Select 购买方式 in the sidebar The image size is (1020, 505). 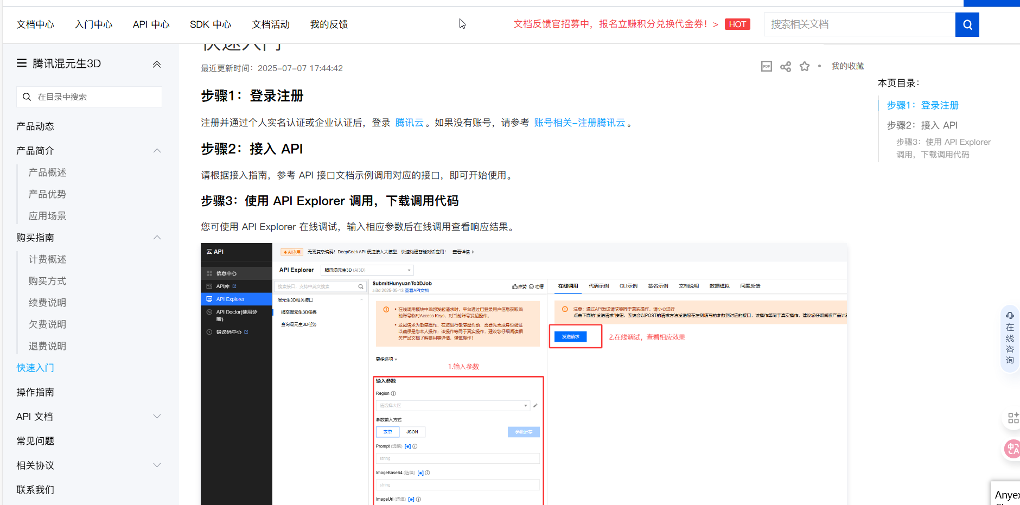[47, 281]
